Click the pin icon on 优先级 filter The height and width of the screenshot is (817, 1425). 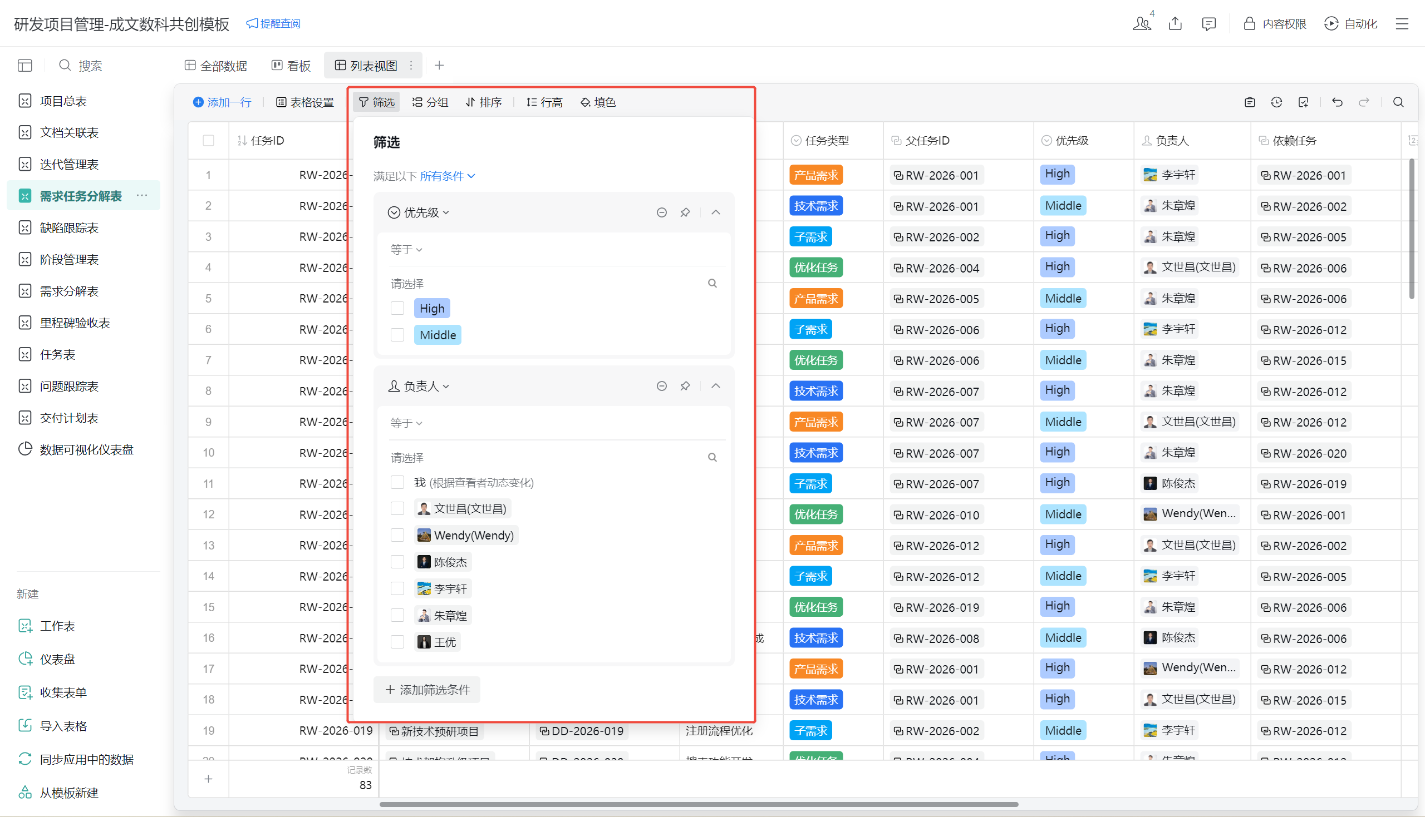click(x=685, y=212)
